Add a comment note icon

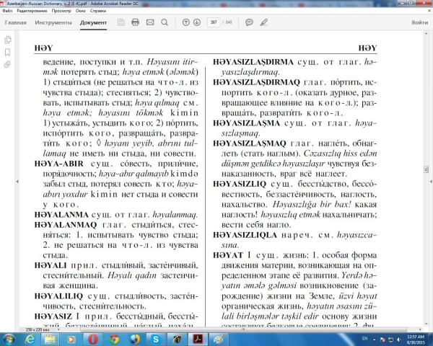click(249, 22)
